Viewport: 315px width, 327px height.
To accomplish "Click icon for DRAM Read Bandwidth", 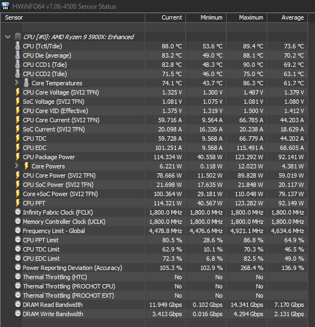I will point(18,304).
